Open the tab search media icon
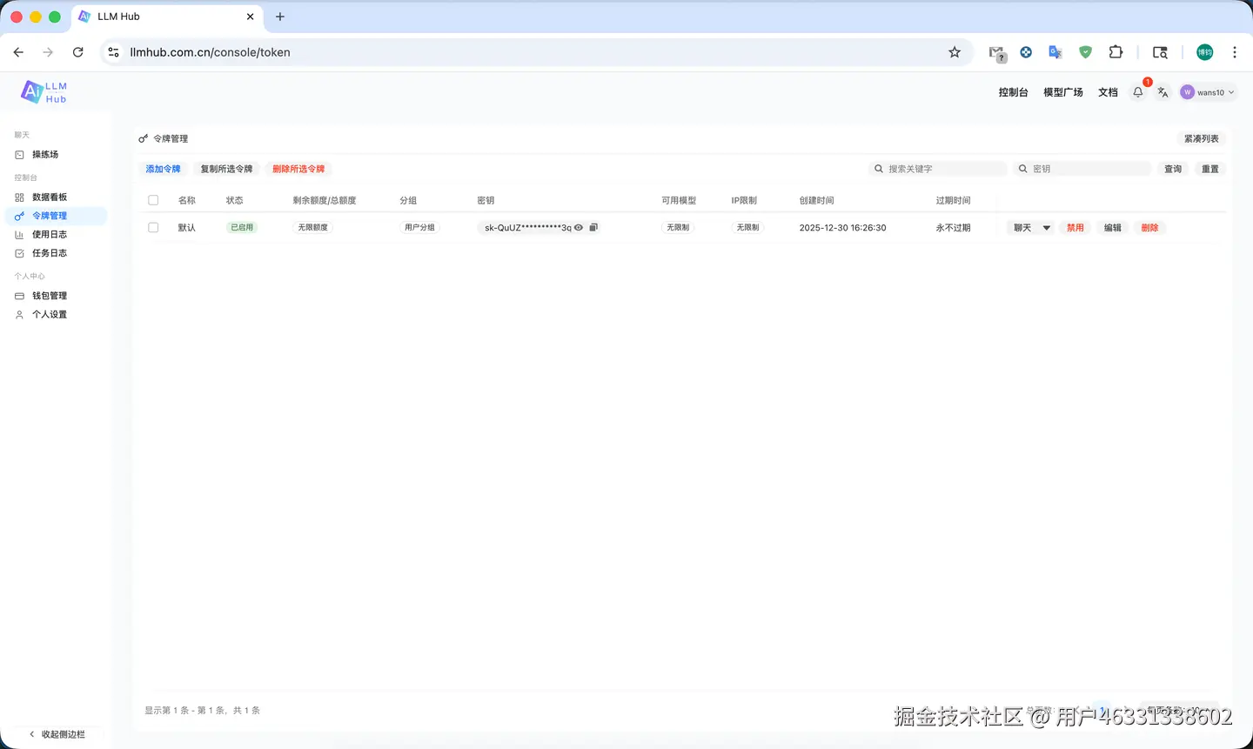Screen dimensions: 1253x749 1160,52
